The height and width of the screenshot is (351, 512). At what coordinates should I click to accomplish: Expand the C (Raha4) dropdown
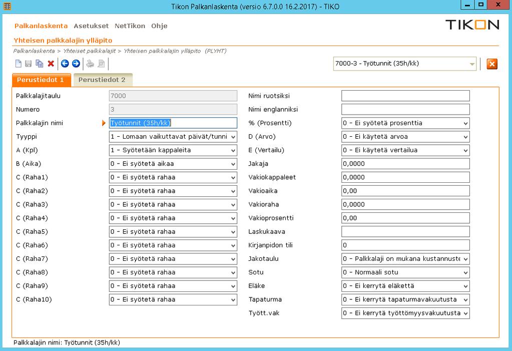[233, 218]
